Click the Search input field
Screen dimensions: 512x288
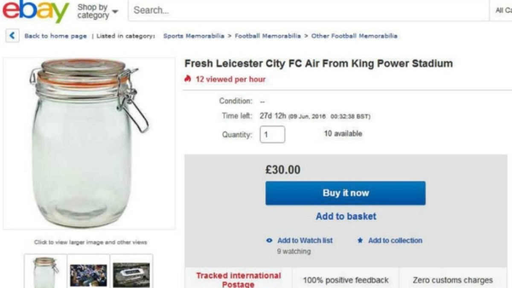click(307, 11)
